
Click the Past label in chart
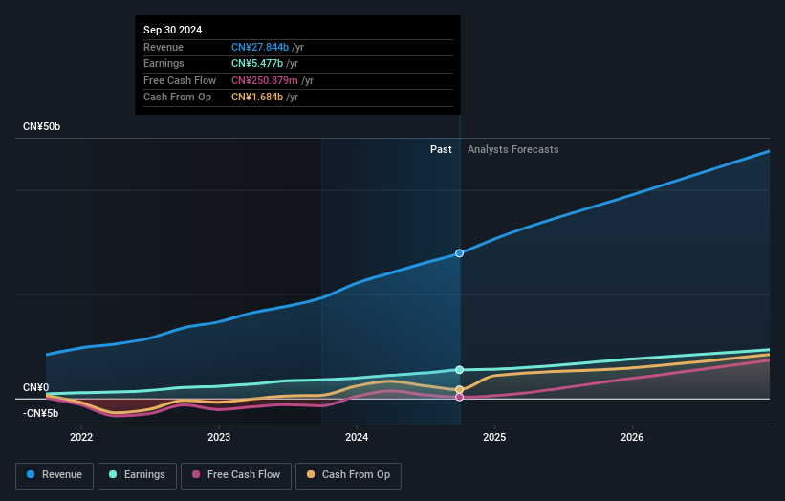(441, 149)
